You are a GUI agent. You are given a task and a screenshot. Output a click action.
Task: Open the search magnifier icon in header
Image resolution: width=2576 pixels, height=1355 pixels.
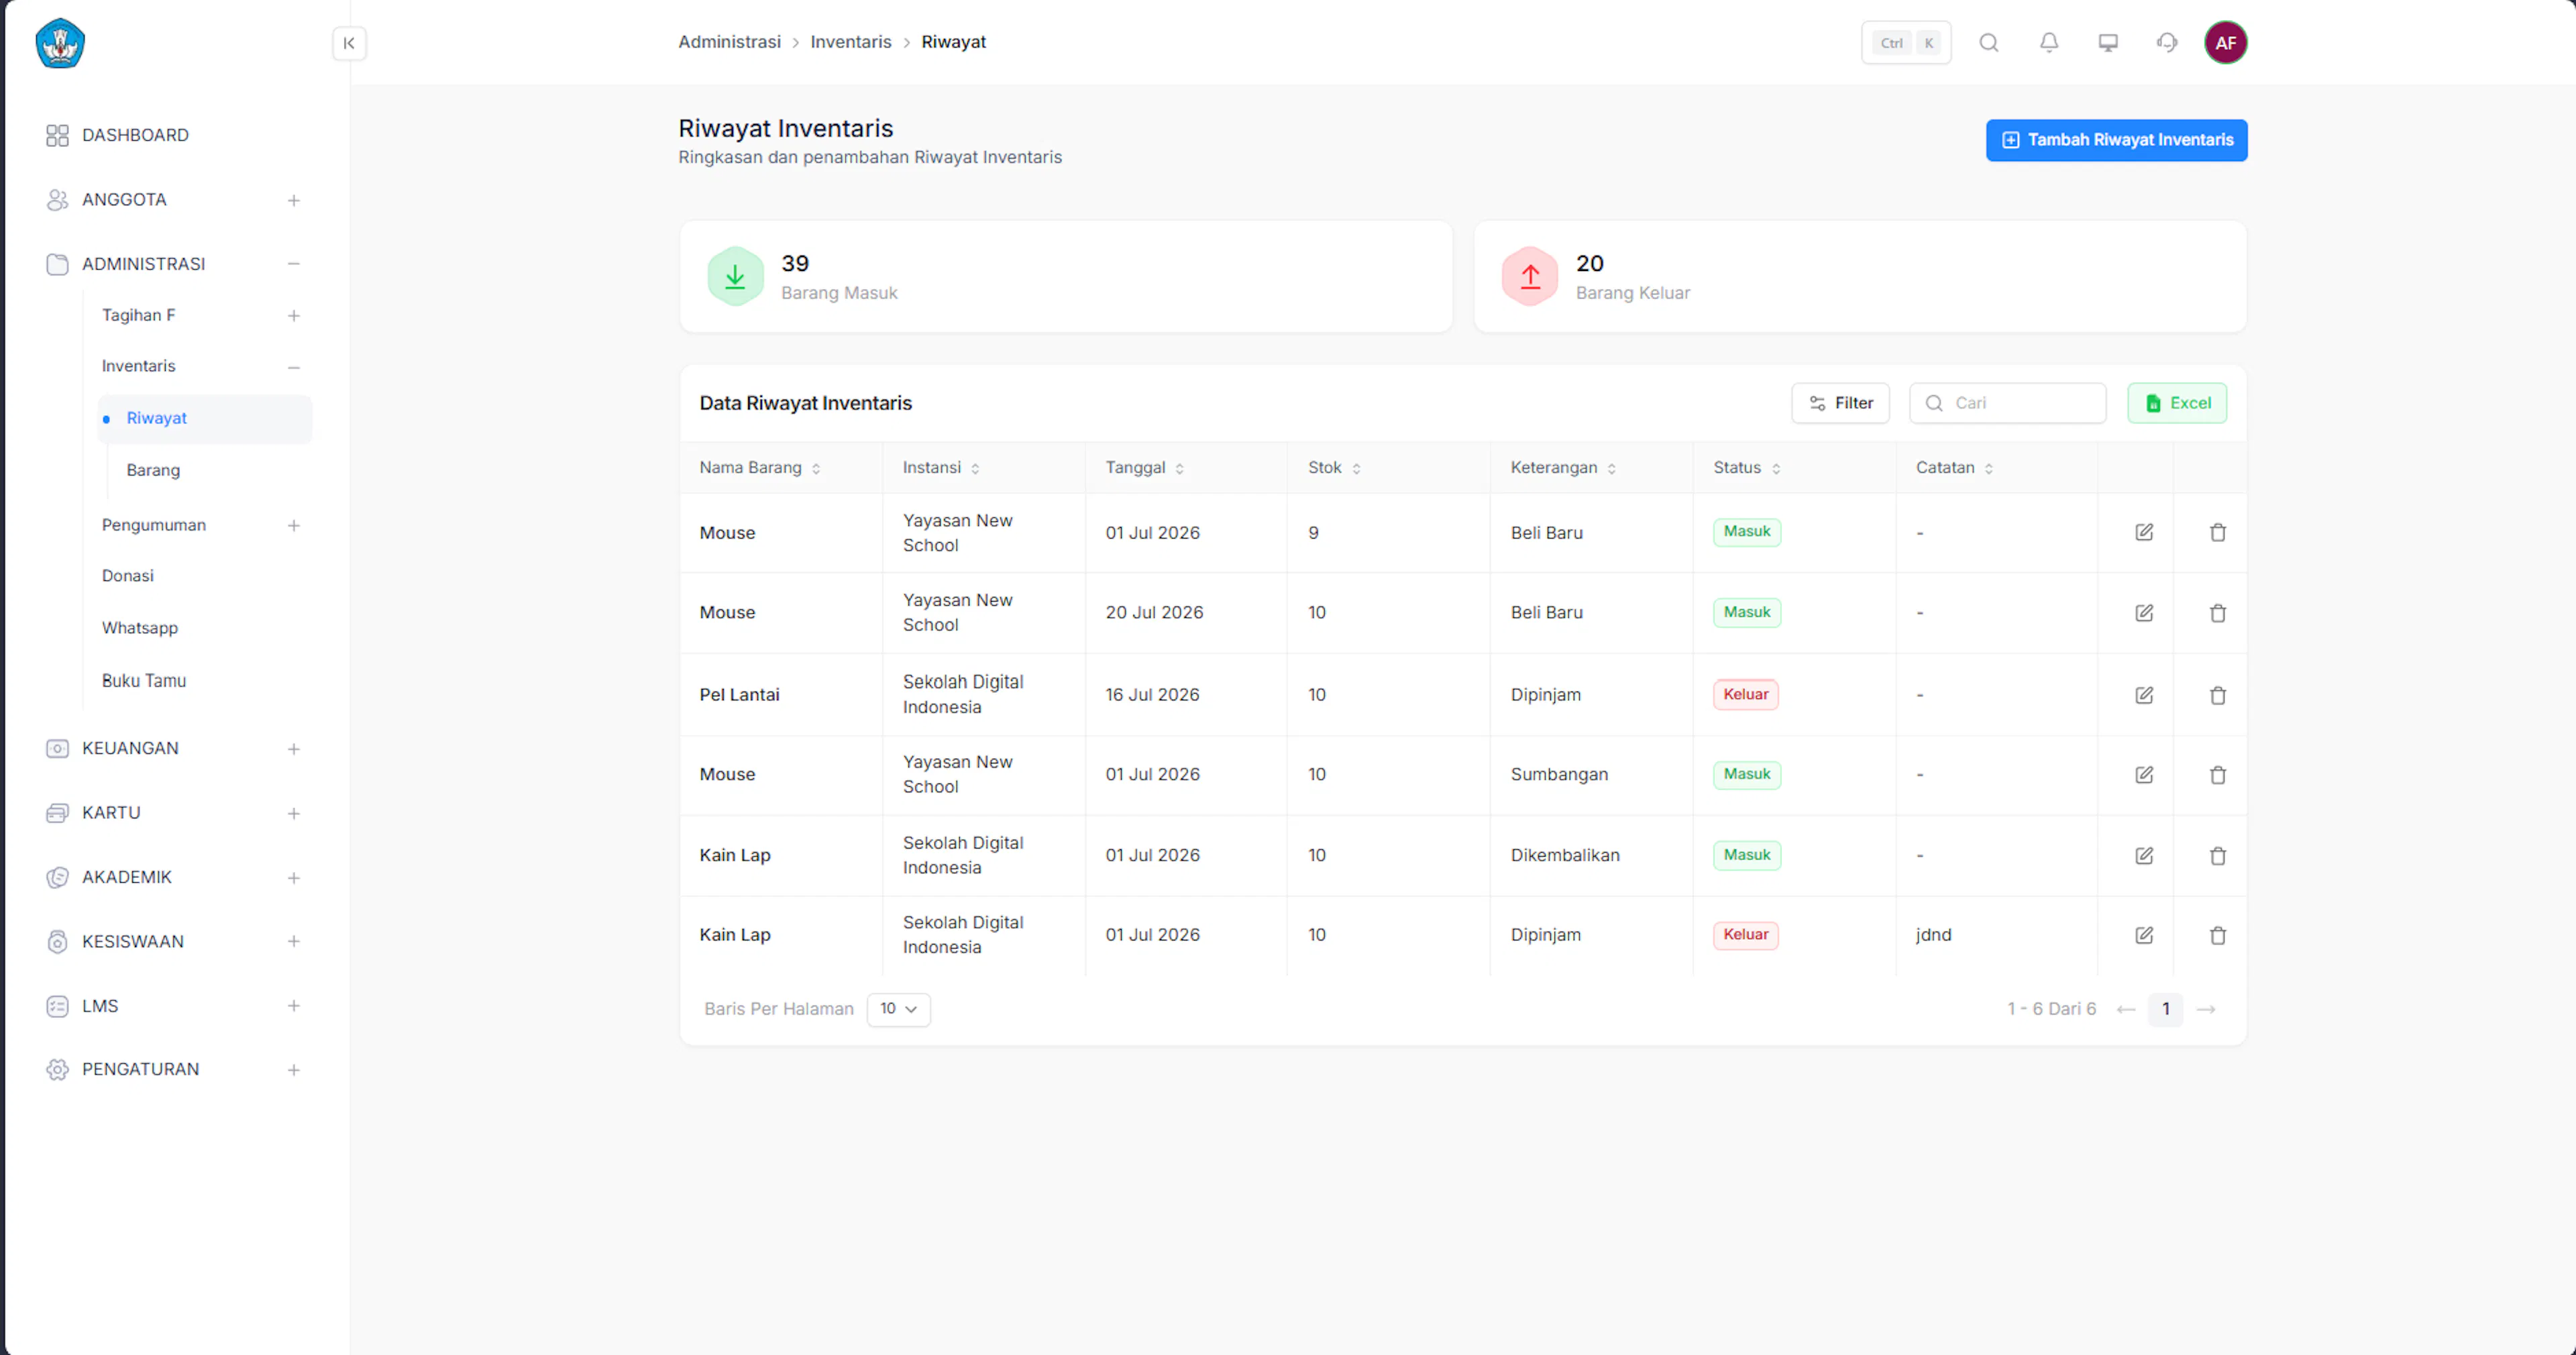tap(1988, 42)
